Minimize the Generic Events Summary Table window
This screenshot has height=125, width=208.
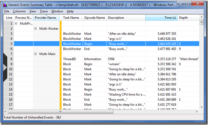181,3
